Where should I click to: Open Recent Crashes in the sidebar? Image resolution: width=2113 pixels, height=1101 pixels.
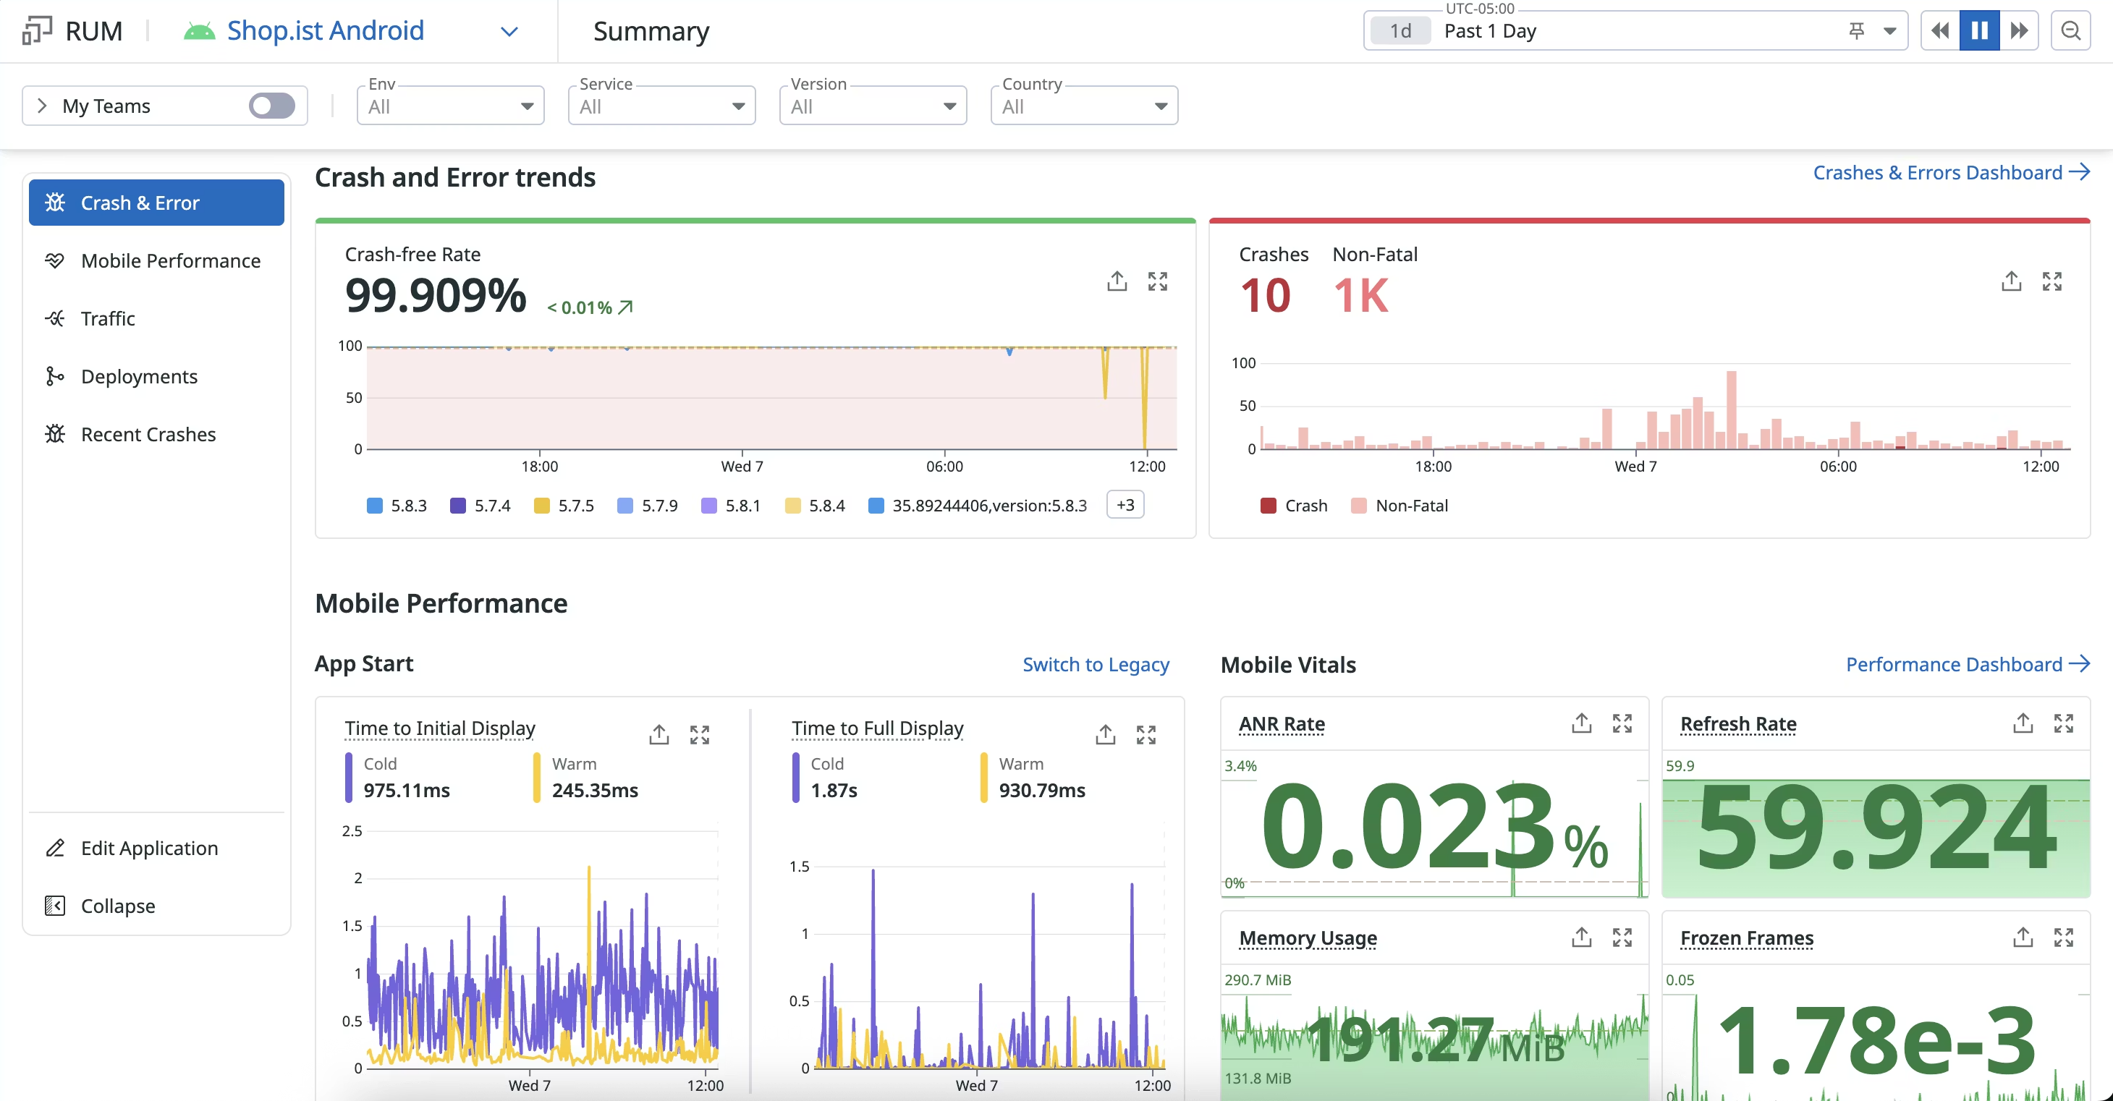(x=148, y=435)
